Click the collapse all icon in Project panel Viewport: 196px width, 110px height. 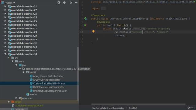tap(64, 3)
